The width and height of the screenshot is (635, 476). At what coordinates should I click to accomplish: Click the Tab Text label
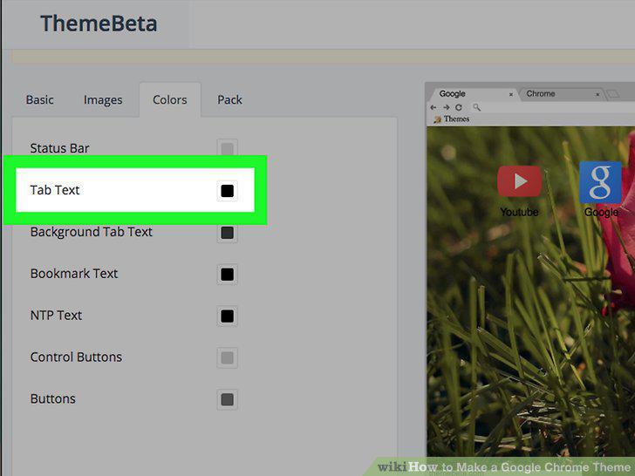(55, 190)
